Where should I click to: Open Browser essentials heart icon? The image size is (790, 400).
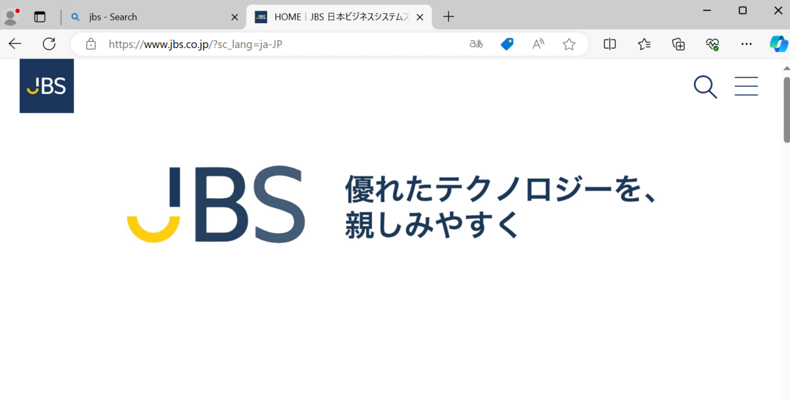(x=712, y=44)
